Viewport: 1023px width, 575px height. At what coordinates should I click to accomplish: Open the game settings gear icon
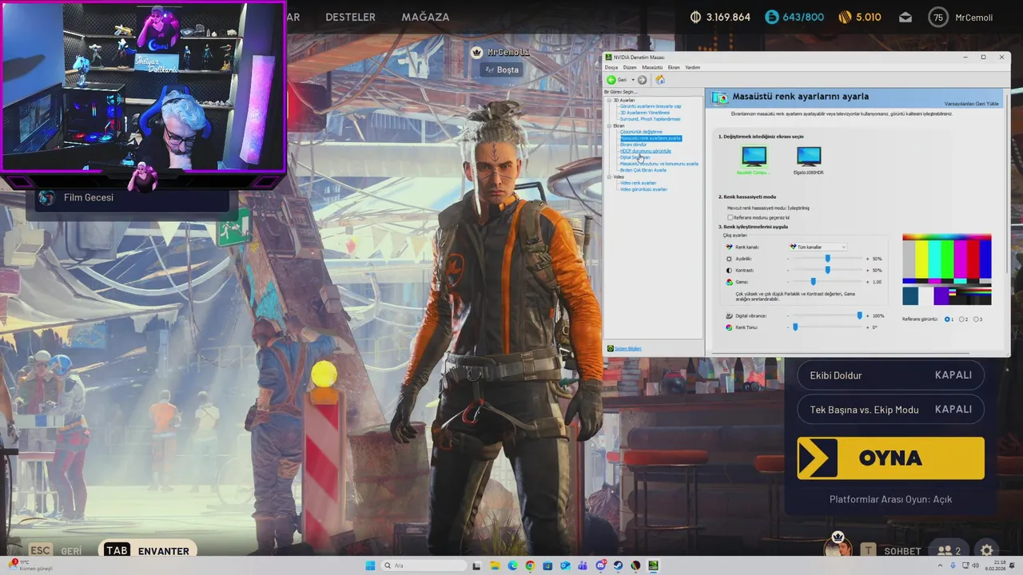point(987,550)
